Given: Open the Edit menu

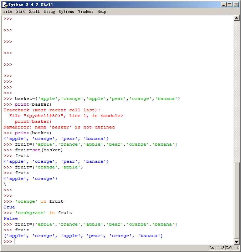Looking at the screenshot, I should click(20, 11).
